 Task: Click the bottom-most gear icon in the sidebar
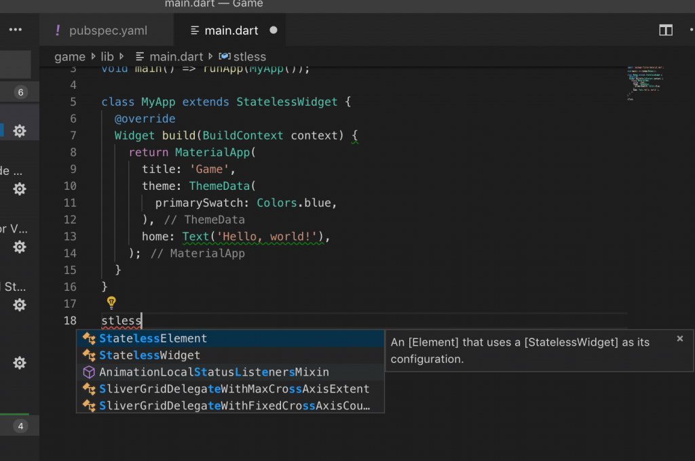(x=20, y=363)
